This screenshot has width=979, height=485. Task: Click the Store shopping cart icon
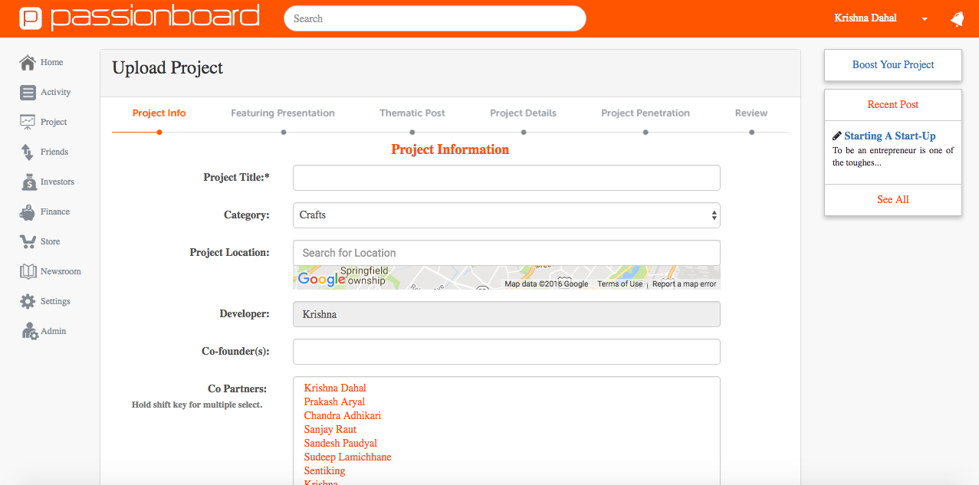click(28, 241)
